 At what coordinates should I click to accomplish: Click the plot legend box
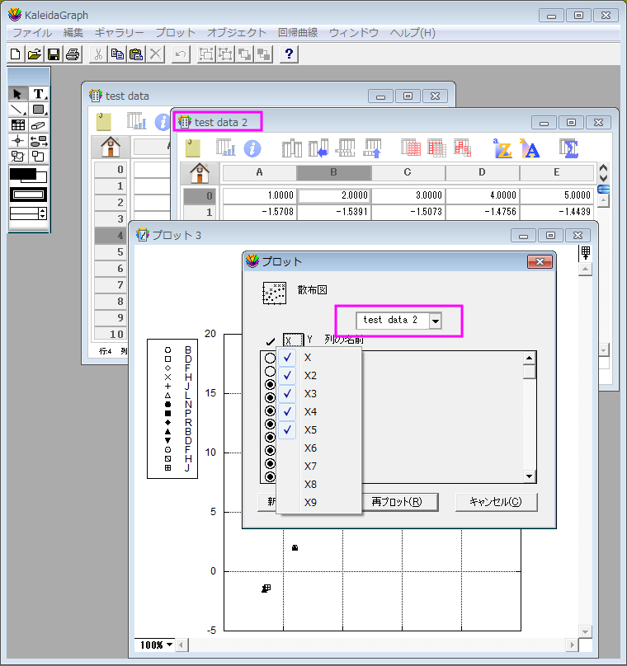172,409
